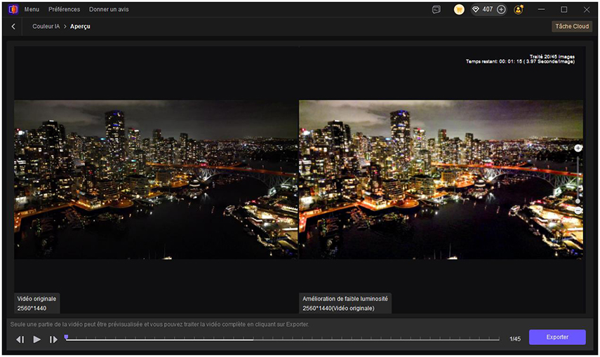Click the diamond credits icon showing 407
The height and width of the screenshot is (357, 600).
tap(475, 10)
